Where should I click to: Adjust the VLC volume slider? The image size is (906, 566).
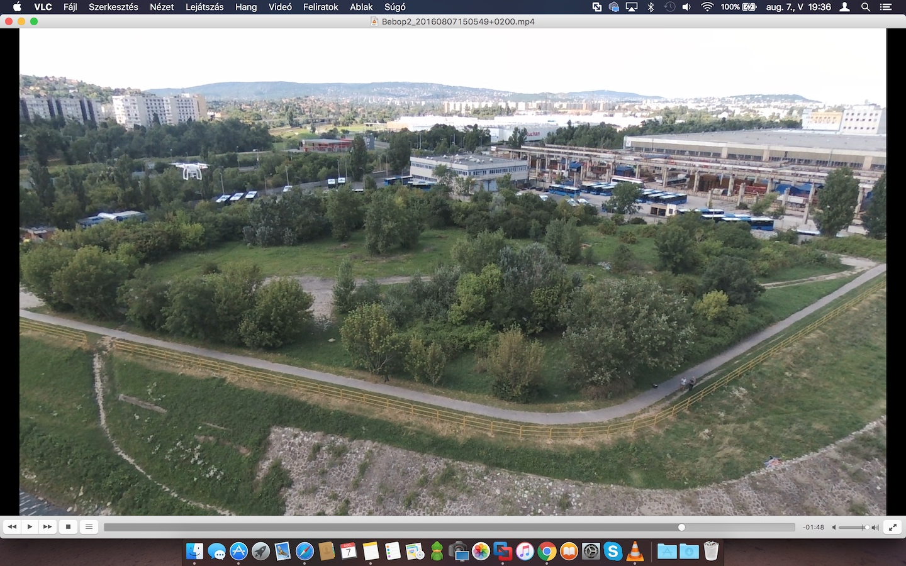click(x=854, y=528)
